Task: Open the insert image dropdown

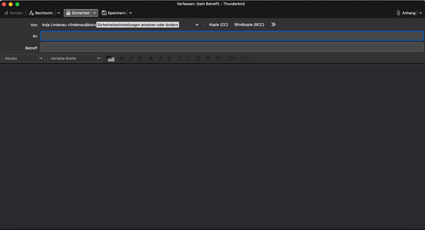Action: (x=232, y=58)
